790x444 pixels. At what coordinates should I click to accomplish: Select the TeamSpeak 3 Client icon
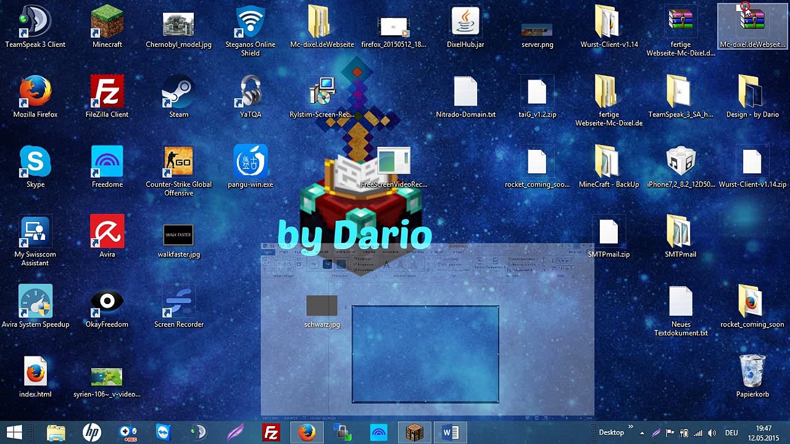coord(35,27)
